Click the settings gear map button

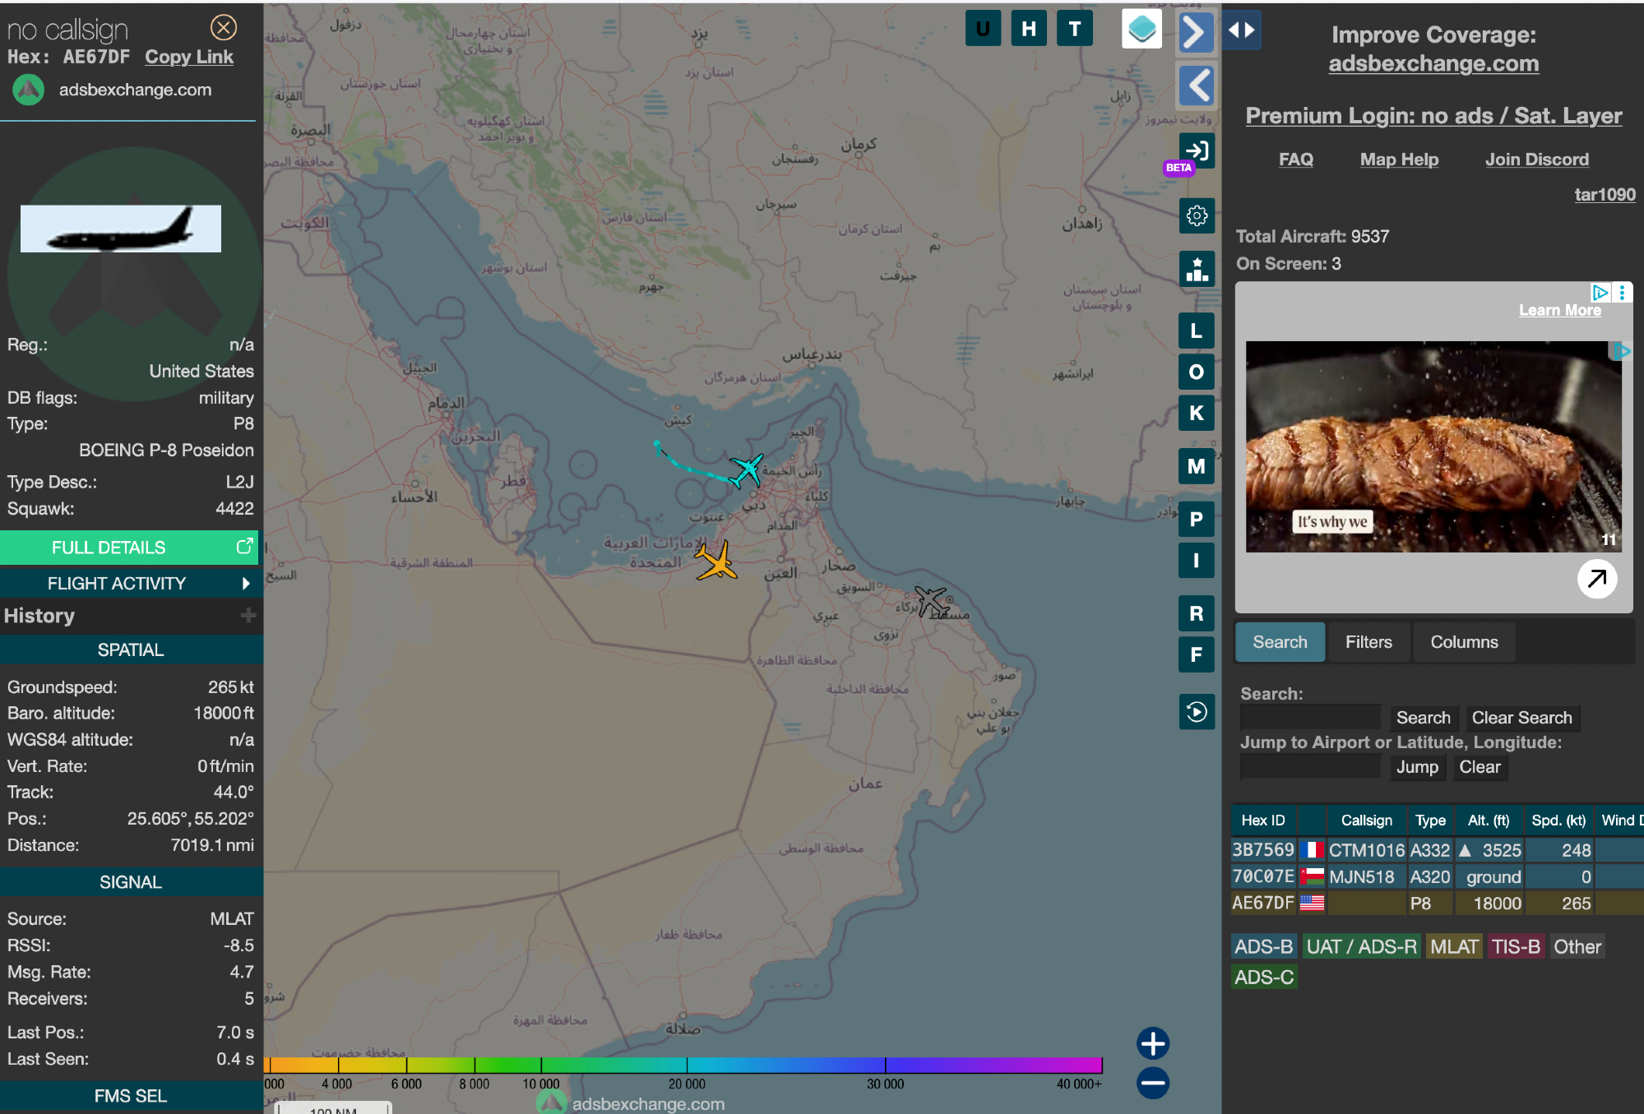pyautogui.click(x=1197, y=216)
